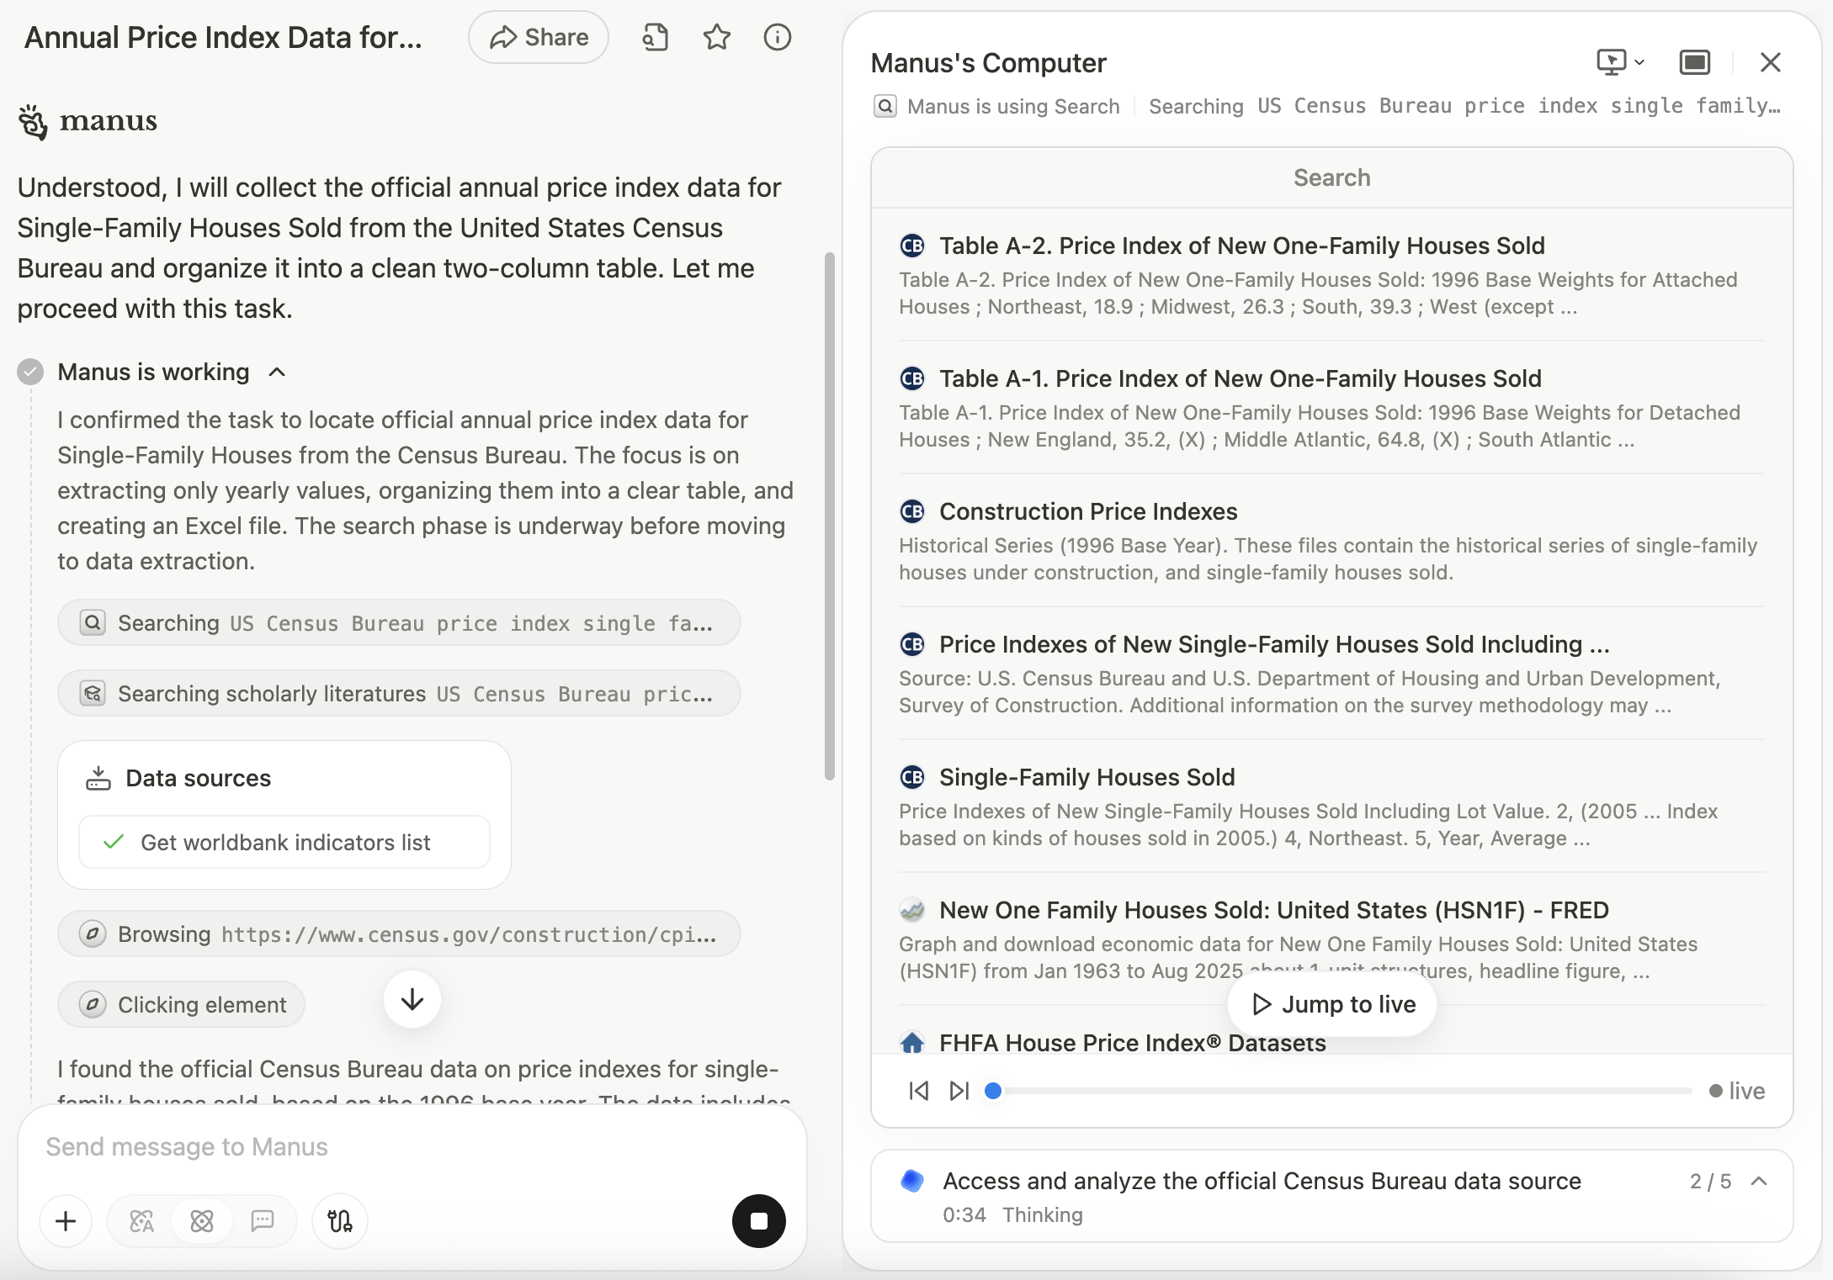Open the Browsing census.gov step
This screenshot has width=1833, height=1280.
(399, 934)
